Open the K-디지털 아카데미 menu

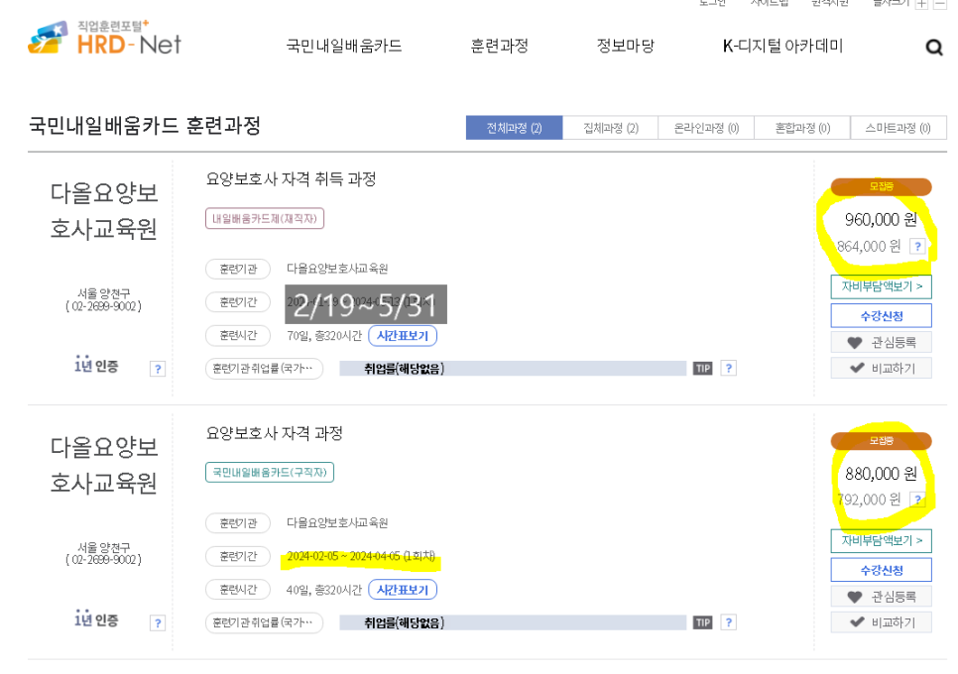pyautogui.click(x=782, y=46)
